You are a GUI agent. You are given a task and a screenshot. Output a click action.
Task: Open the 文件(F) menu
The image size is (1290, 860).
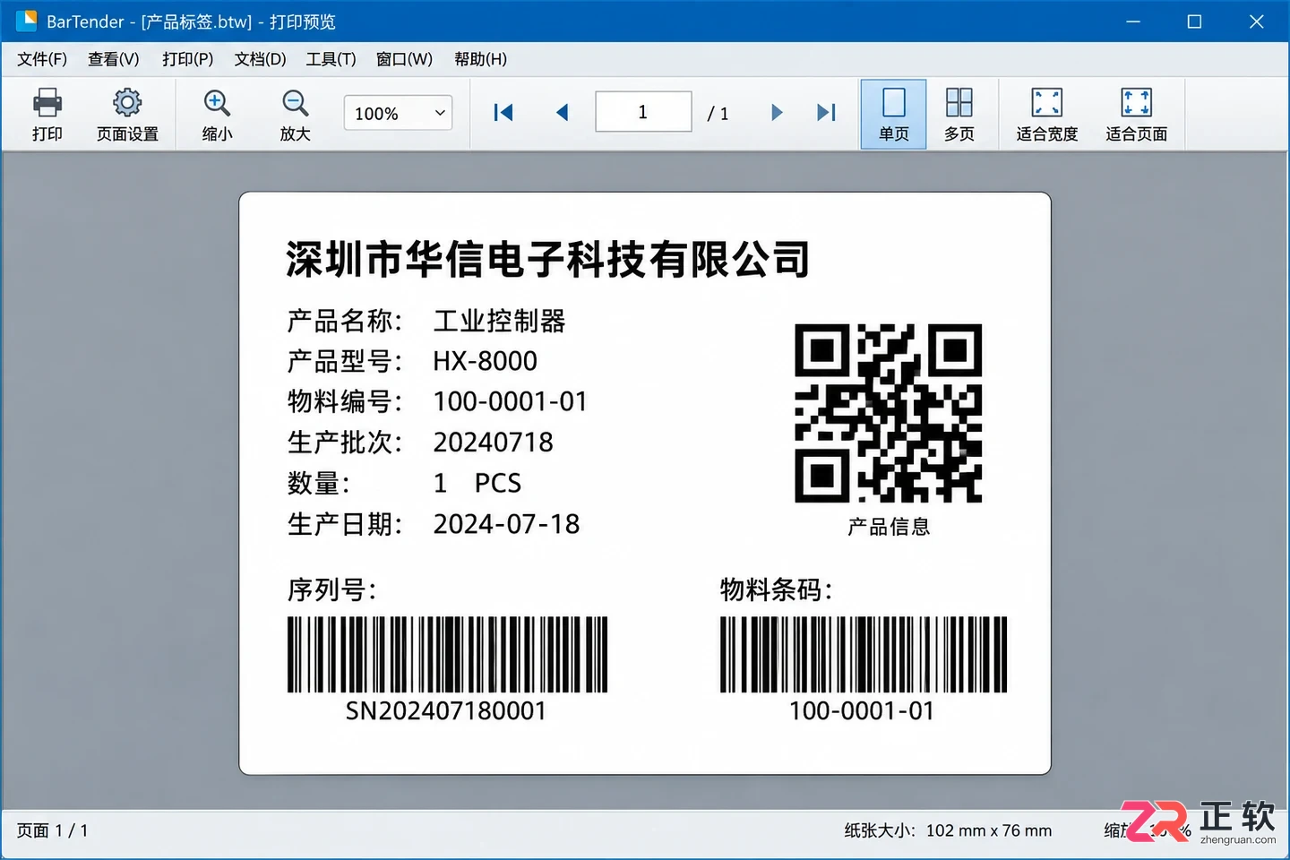click(x=42, y=59)
